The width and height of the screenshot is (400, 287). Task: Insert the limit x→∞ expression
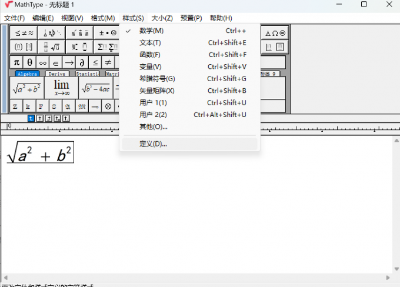61,88
